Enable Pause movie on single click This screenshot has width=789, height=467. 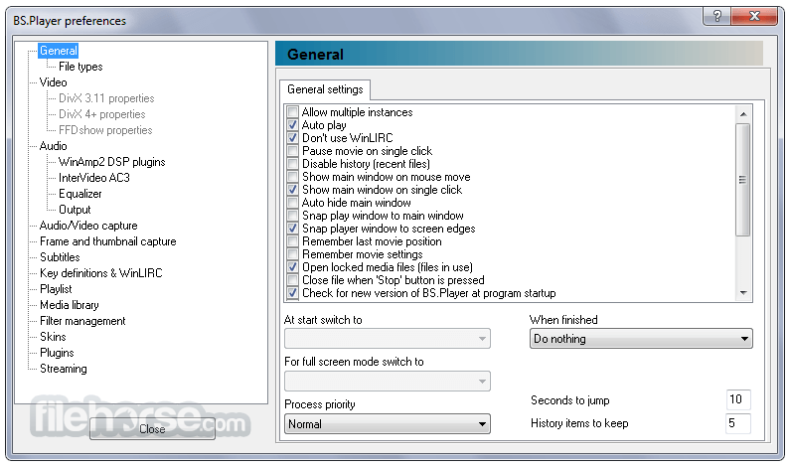pyautogui.click(x=292, y=150)
